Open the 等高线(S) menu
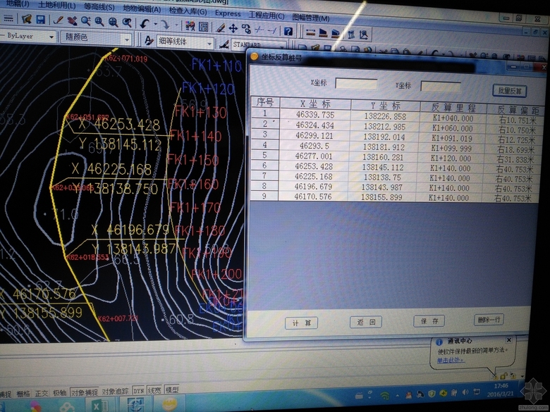Viewport: 550px width, 412px height. click(x=99, y=5)
